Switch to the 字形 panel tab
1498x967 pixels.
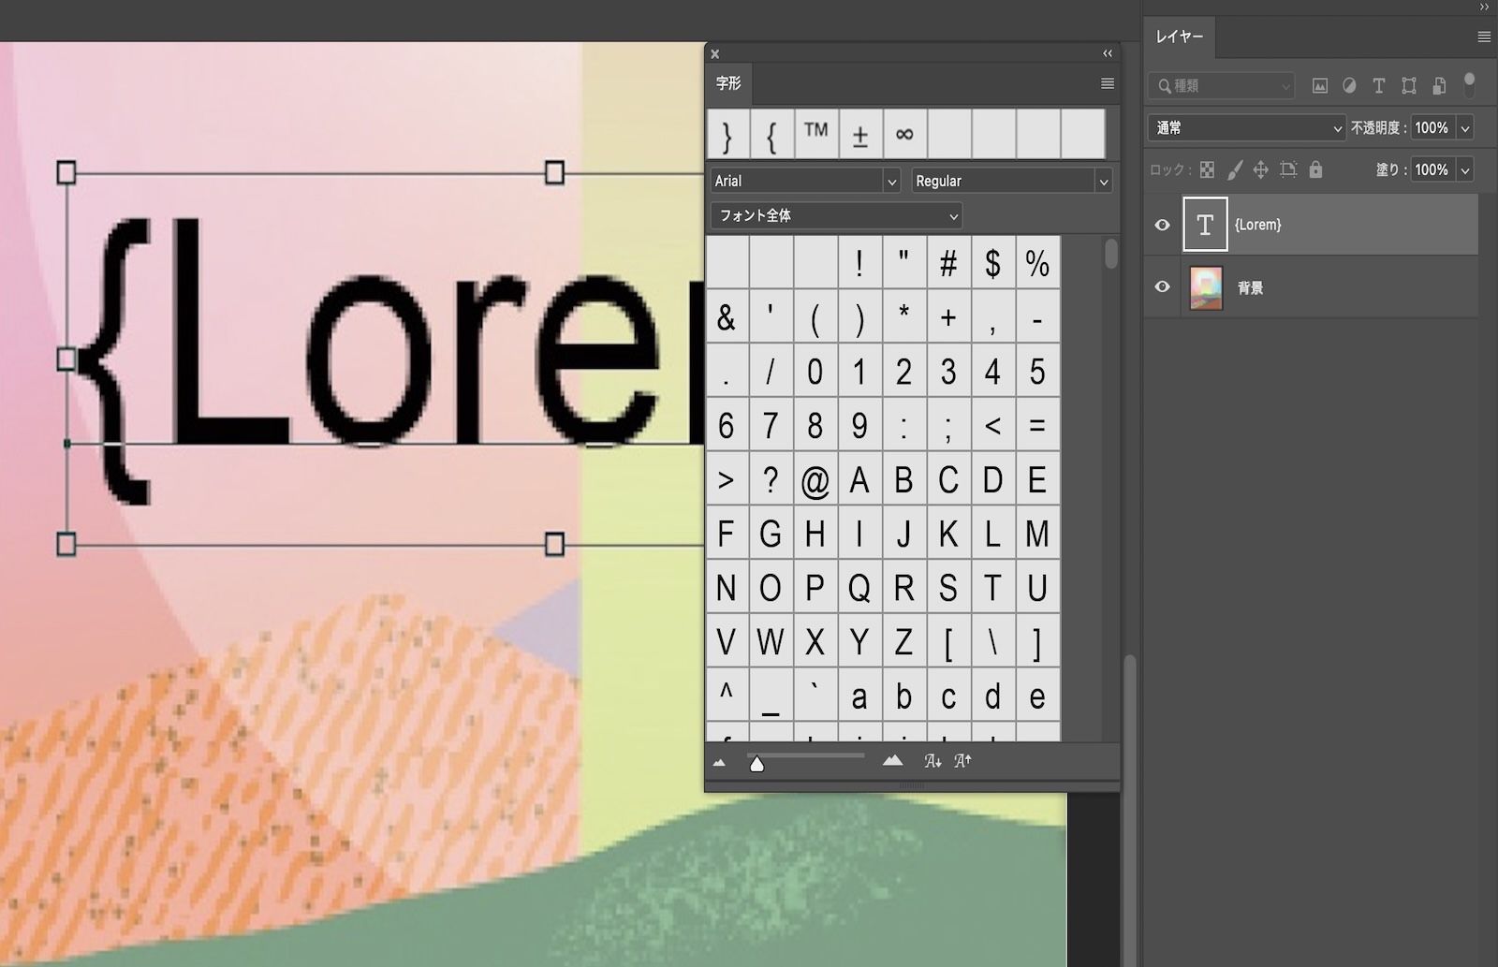[728, 83]
